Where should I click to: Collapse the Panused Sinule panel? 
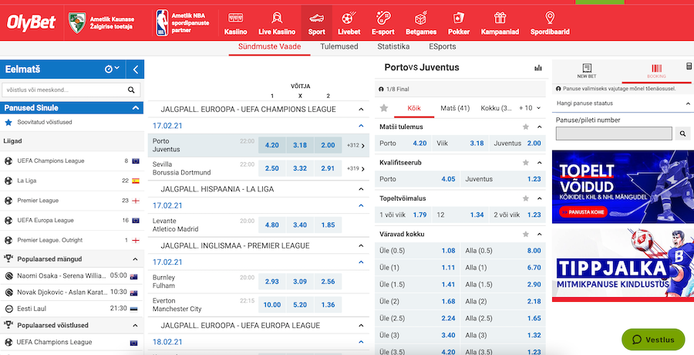tap(136, 108)
